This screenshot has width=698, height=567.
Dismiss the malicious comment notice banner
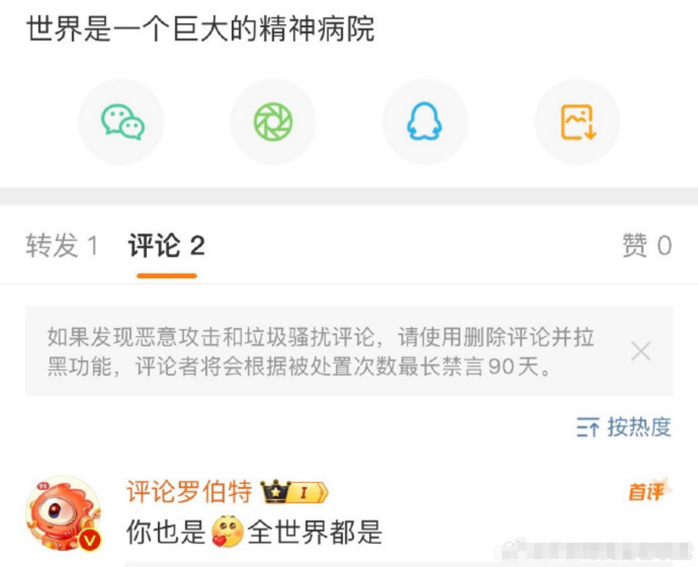point(641,352)
